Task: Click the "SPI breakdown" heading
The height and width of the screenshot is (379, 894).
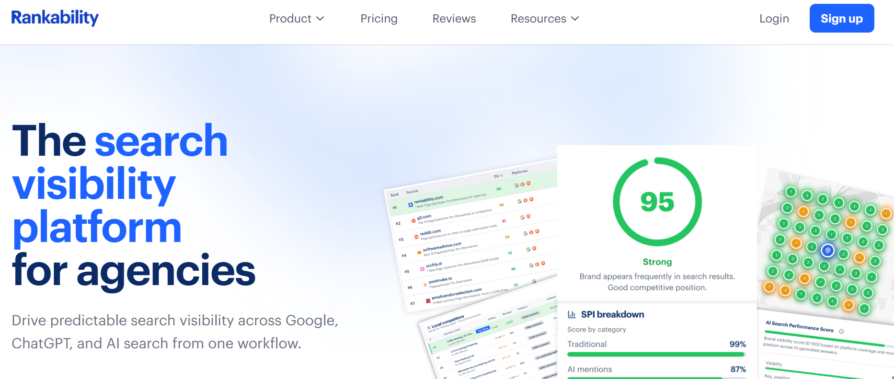Action: [612, 314]
